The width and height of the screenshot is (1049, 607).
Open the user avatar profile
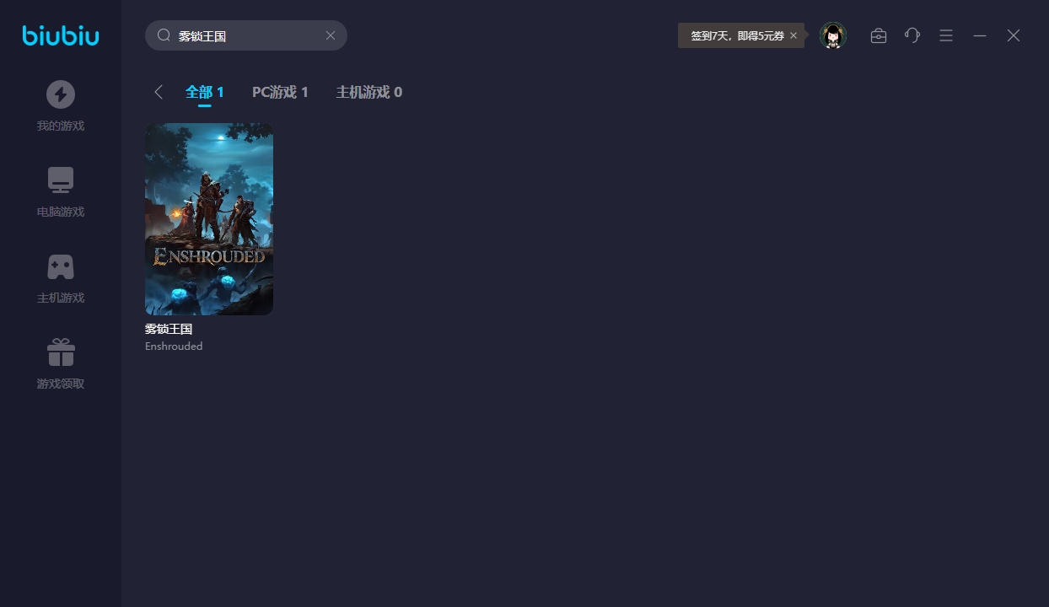833,35
